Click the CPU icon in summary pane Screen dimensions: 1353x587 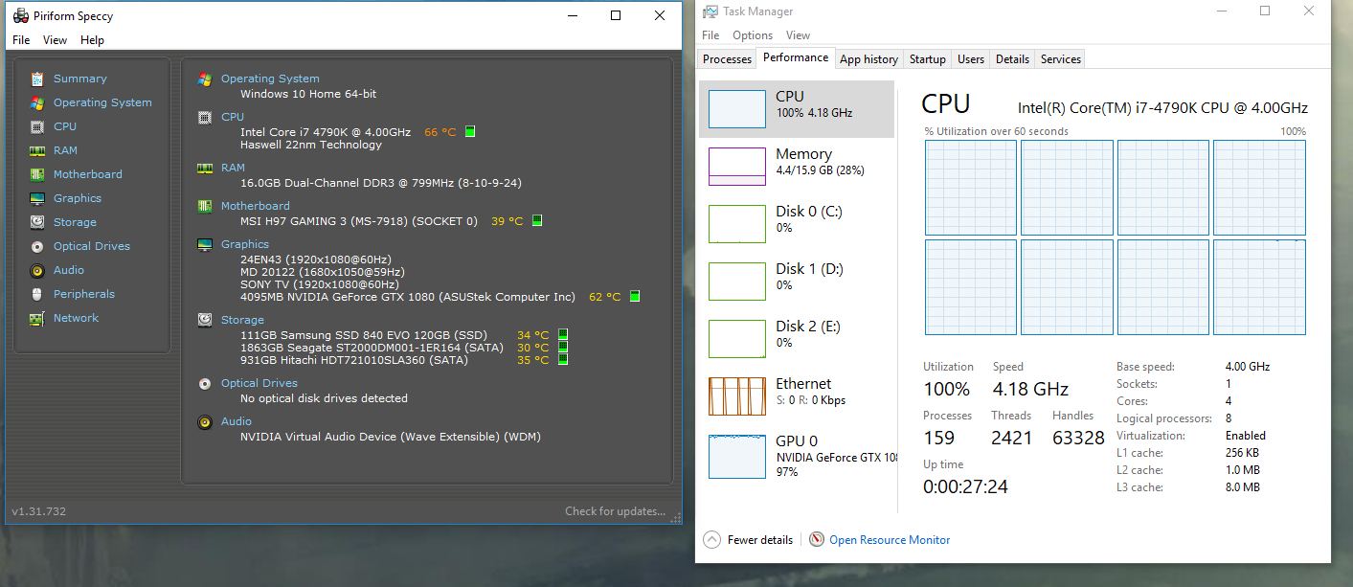[x=205, y=117]
